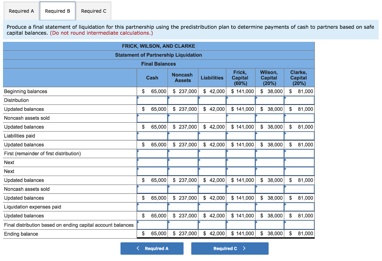Click the 'Noncash Assets' column header

point(182,78)
